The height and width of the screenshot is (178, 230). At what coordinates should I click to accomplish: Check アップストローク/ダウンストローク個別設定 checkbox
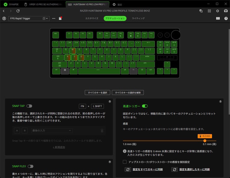click(125, 162)
